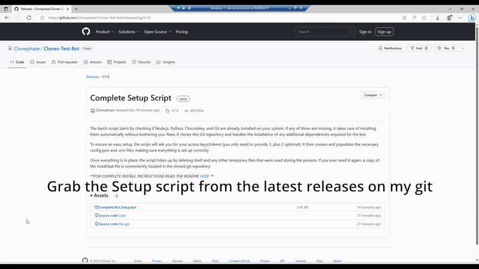The width and height of the screenshot is (479, 269).
Task: Open Blog footer link
Action: pyautogui.click(x=320, y=261)
